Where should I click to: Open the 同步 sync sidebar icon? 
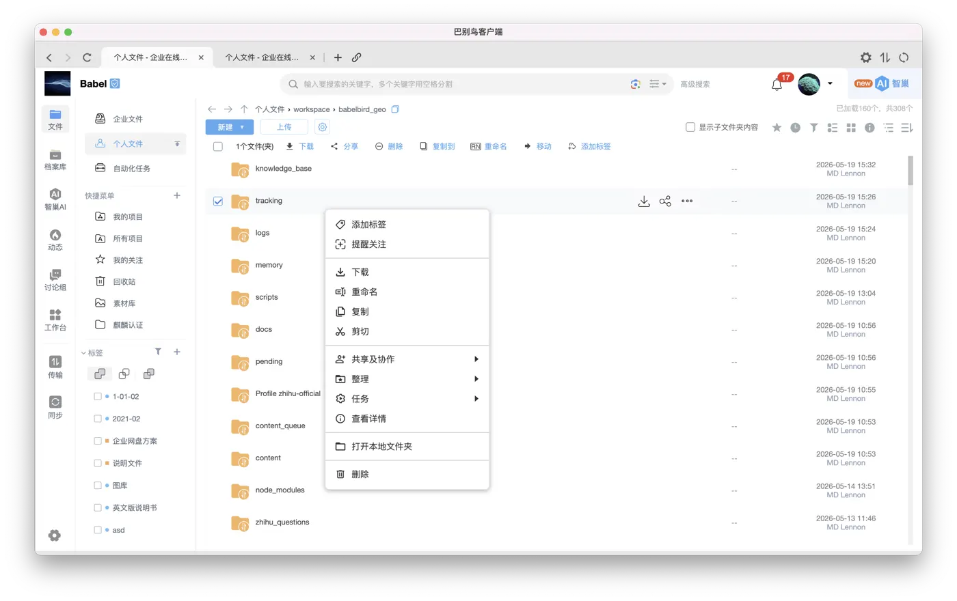click(x=55, y=408)
